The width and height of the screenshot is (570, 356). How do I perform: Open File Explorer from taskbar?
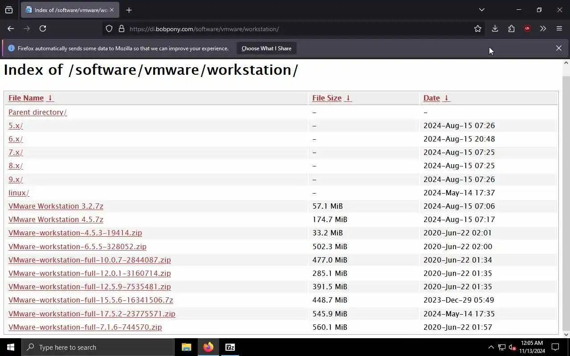tap(187, 347)
